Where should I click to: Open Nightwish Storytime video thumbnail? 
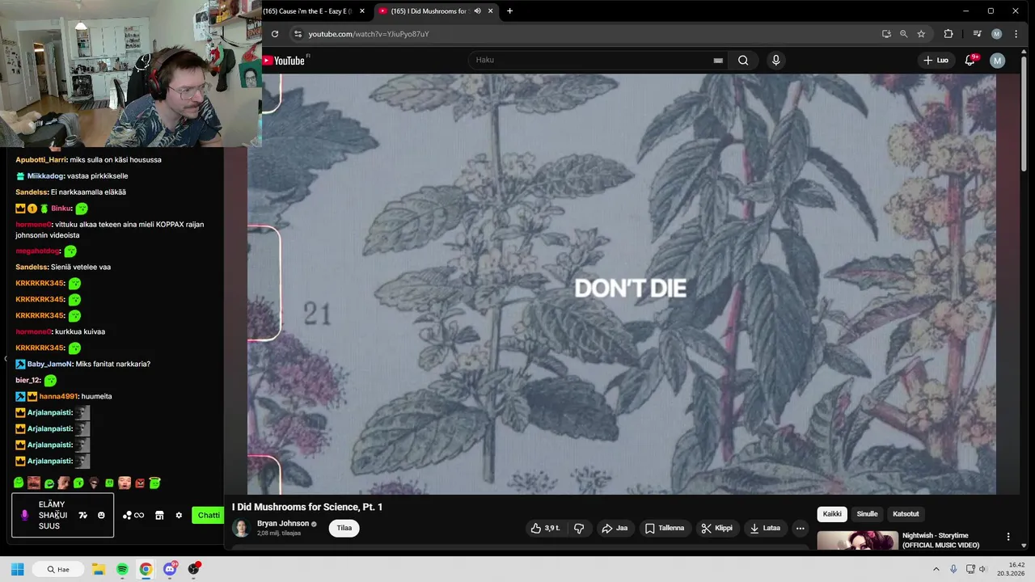(857, 540)
